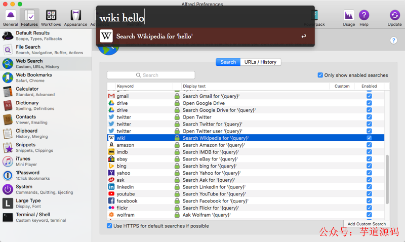Click the return arrow on Alfred result
The image size is (405, 242).
pos(304,36)
